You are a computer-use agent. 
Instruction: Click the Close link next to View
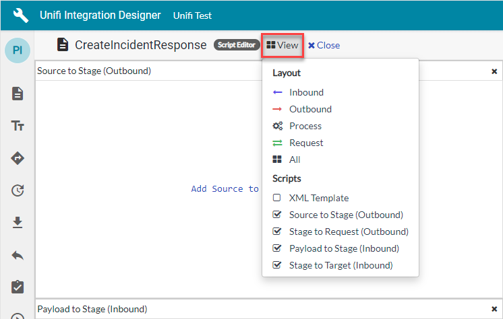(x=324, y=46)
